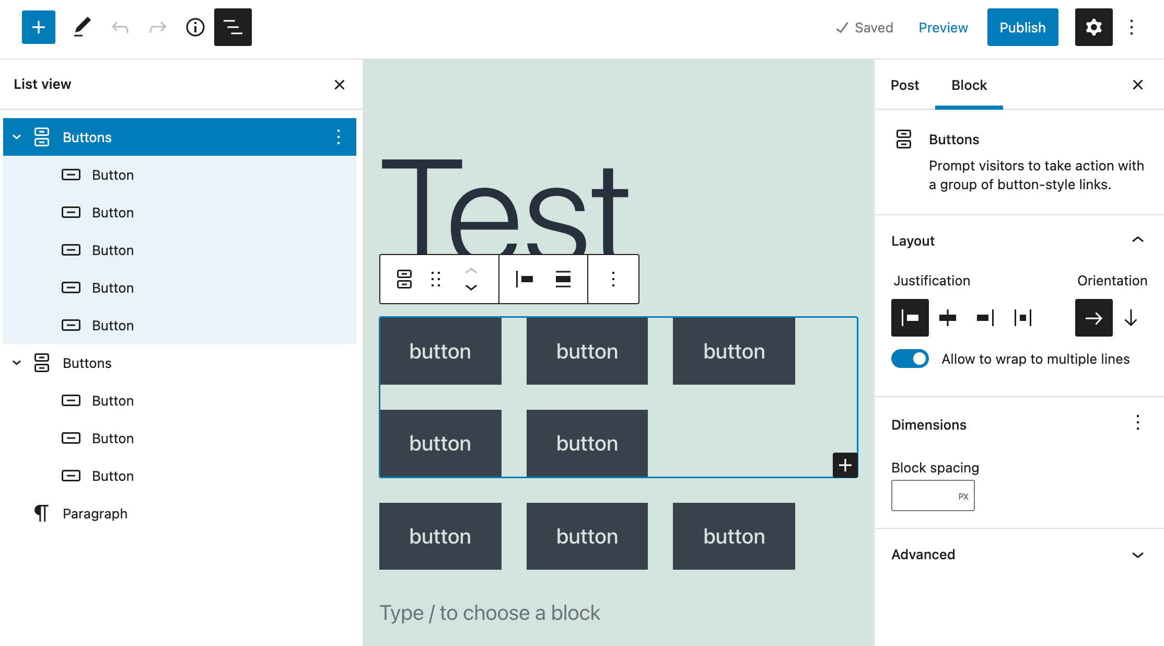The width and height of the screenshot is (1164, 646).
Task: Open the block inserter plus button
Action: point(39,27)
